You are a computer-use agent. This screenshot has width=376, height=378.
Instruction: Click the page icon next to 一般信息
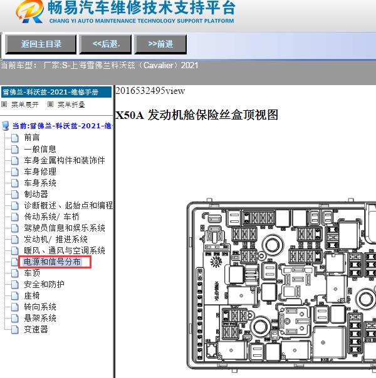point(15,149)
